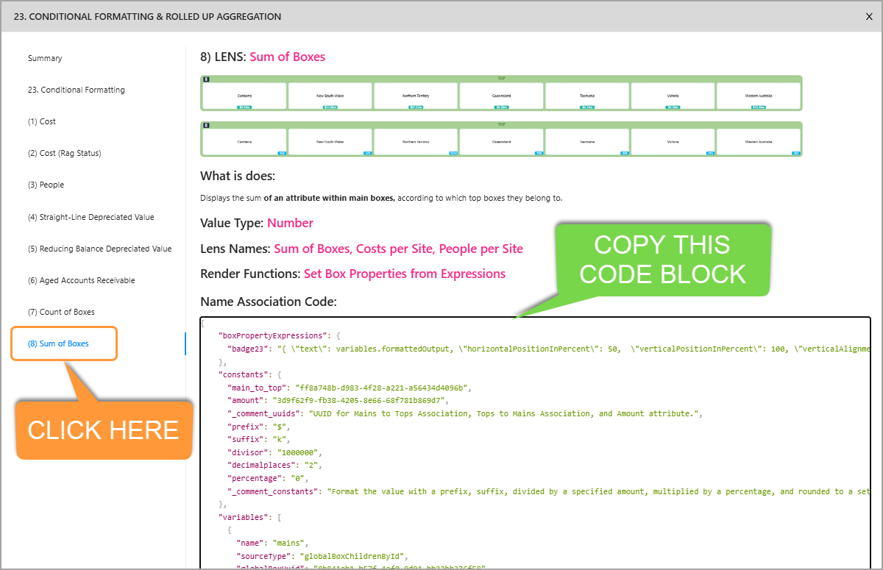The width and height of the screenshot is (883, 570).
Task: Click the Set Box Properties from Expressions text
Action: tap(404, 274)
